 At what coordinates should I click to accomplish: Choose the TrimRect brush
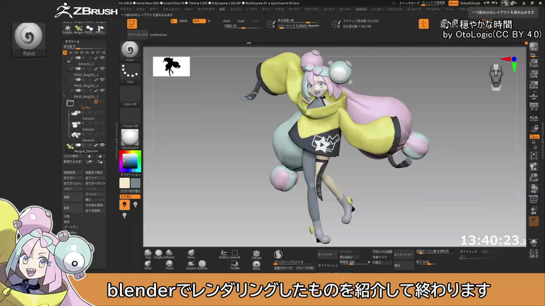234,265
